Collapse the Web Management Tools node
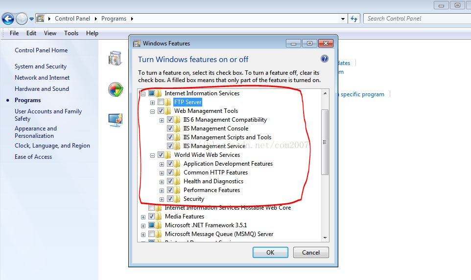Screen dimensions: 471x280 click(153, 111)
